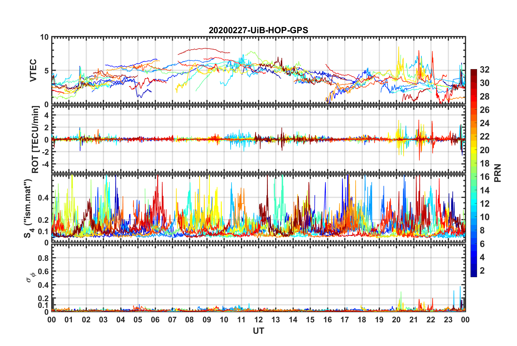Click the VTEC y-axis label
The width and height of the screenshot is (517, 346).
point(33,70)
